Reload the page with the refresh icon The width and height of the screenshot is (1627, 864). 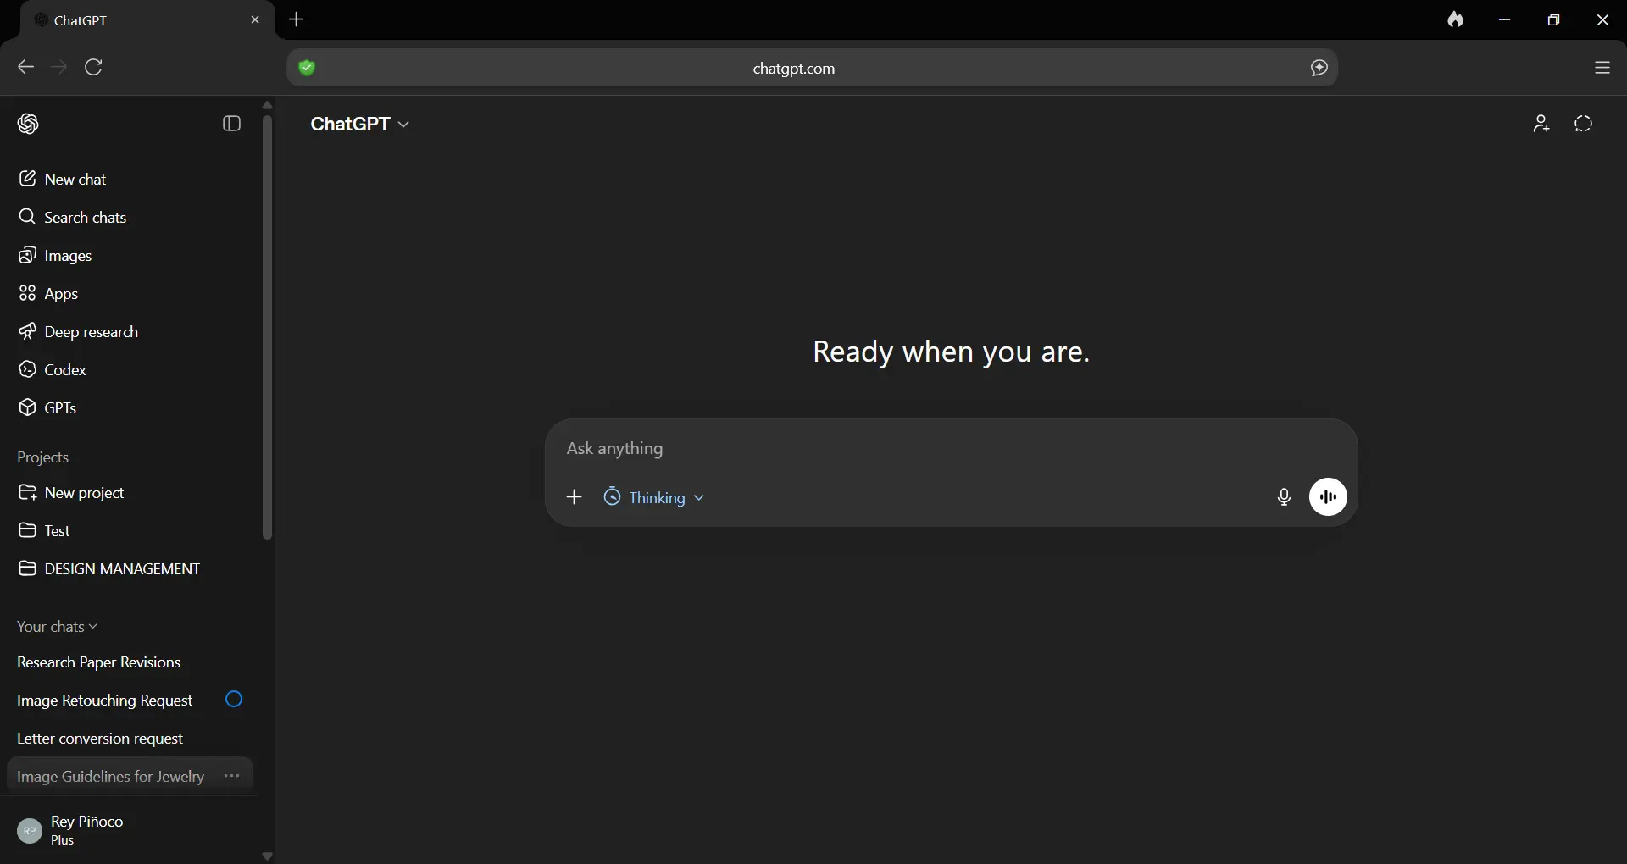(94, 67)
